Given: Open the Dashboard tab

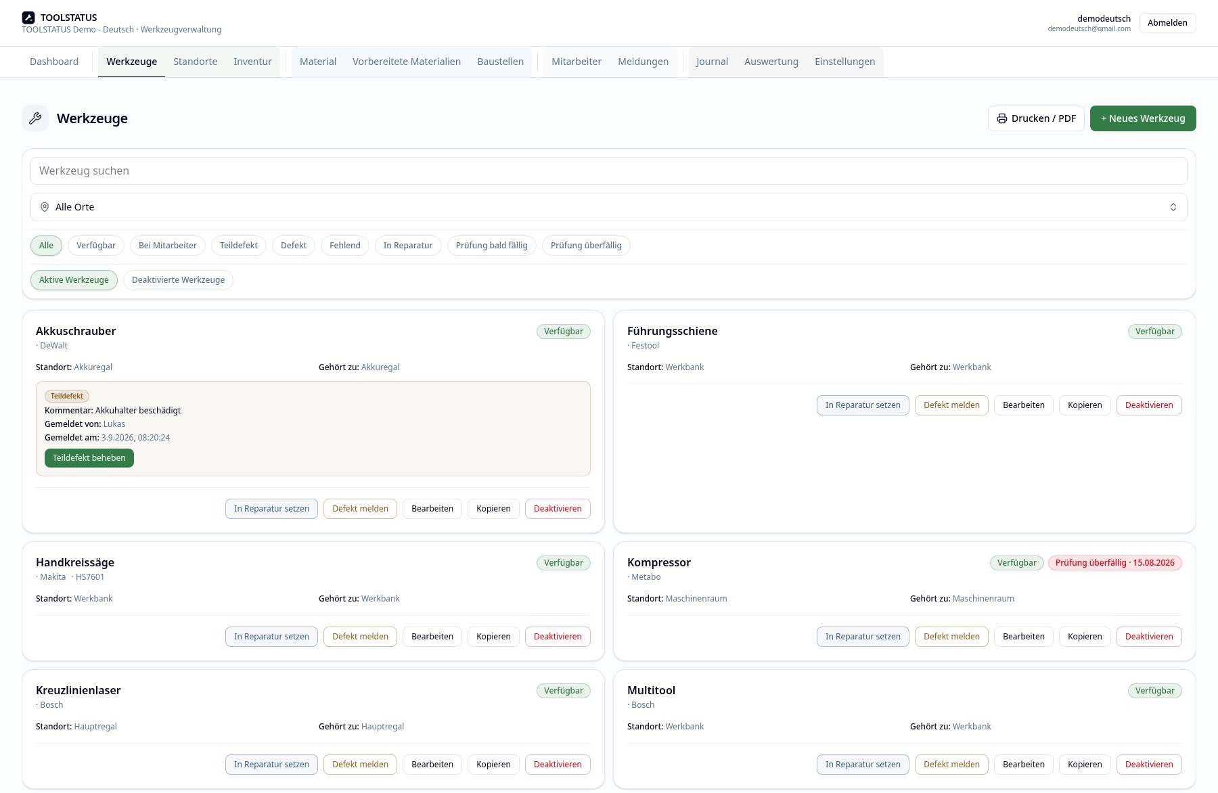Looking at the screenshot, I should point(54,62).
